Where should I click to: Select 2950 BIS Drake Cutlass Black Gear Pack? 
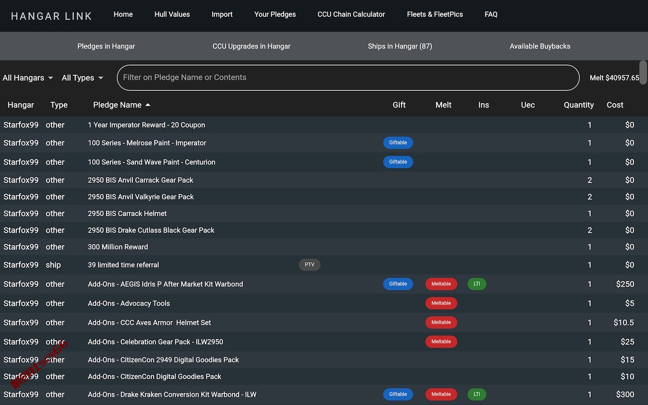coord(151,230)
